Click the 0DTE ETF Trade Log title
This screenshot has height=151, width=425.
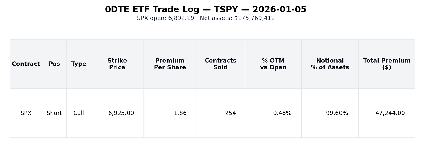pyautogui.click(x=206, y=10)
